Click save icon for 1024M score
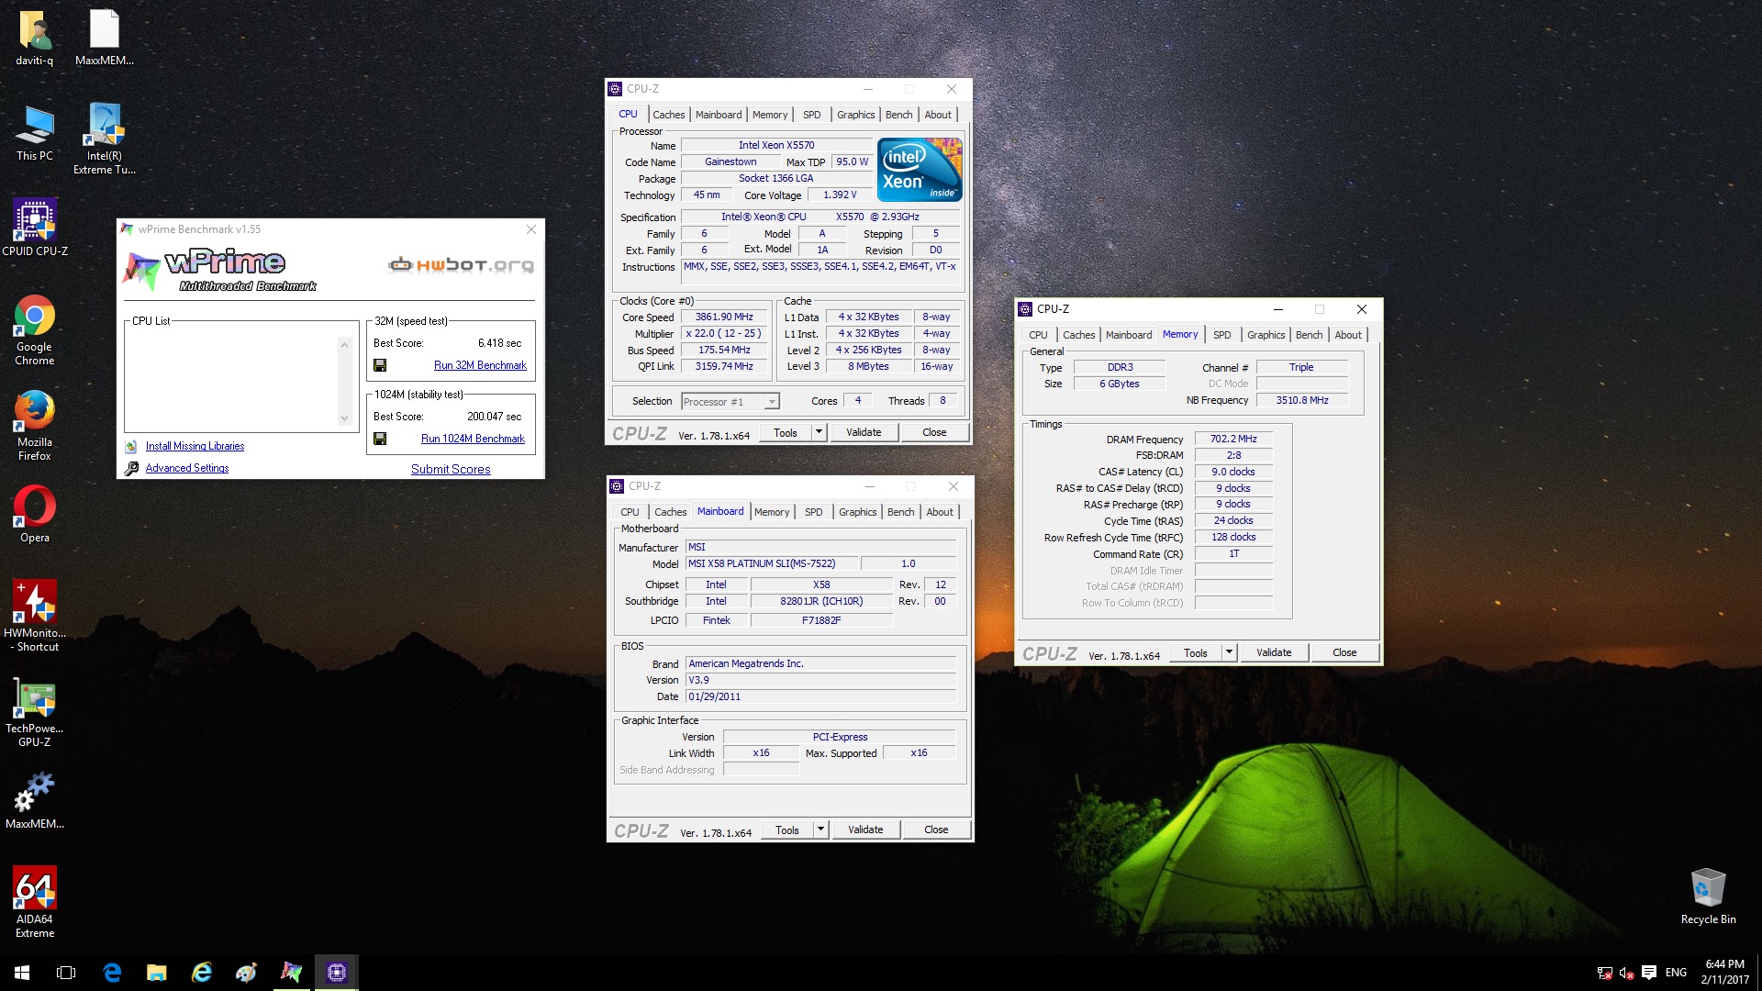 point(380,439)
